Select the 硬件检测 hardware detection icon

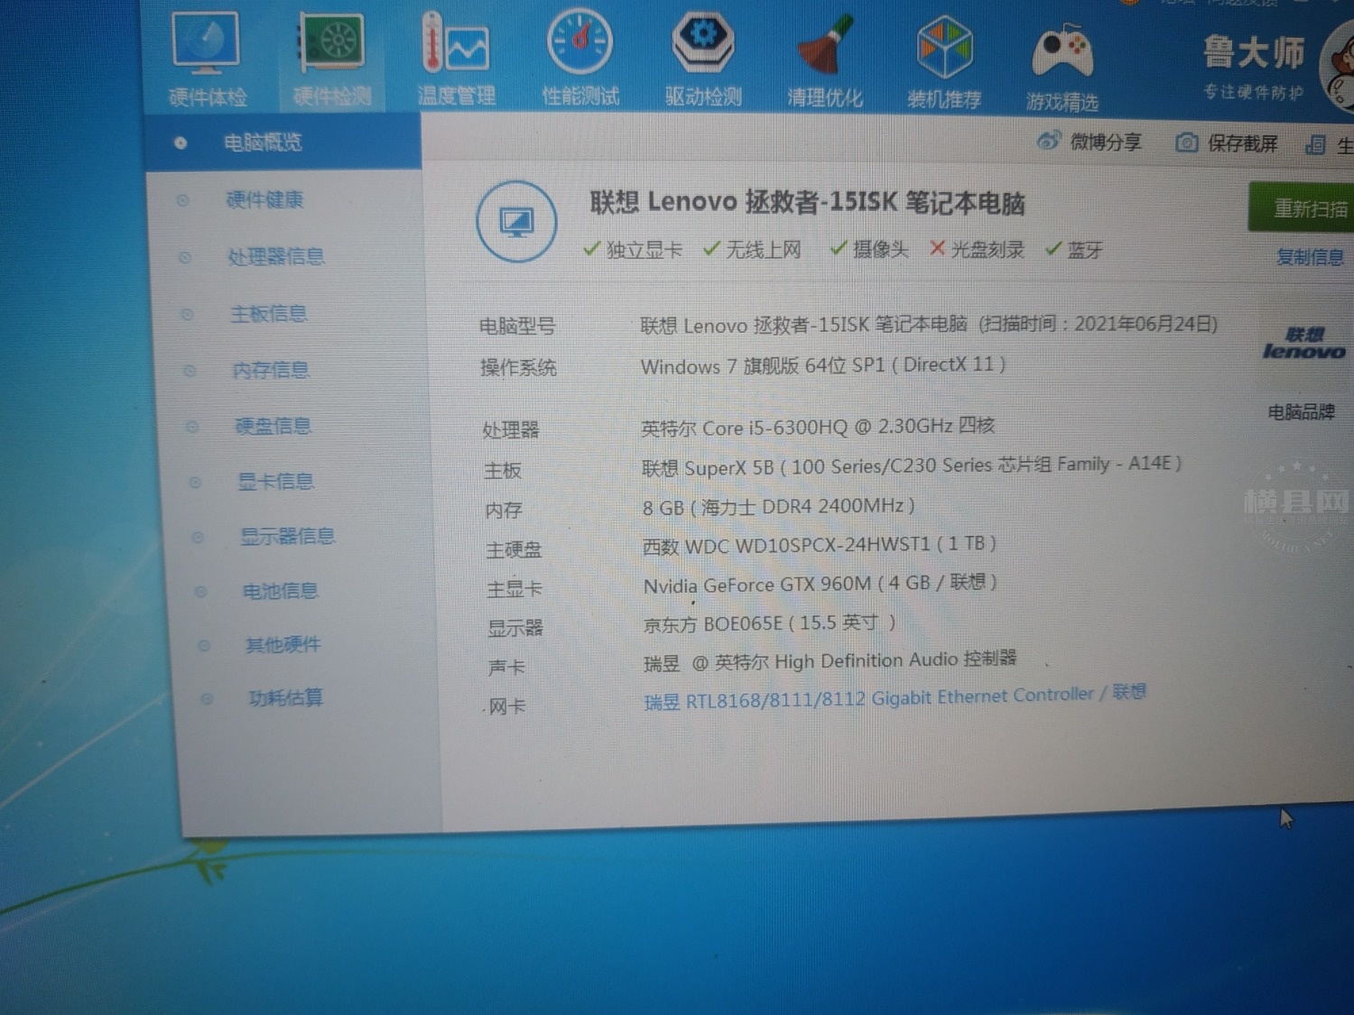[x=333, y=59]
